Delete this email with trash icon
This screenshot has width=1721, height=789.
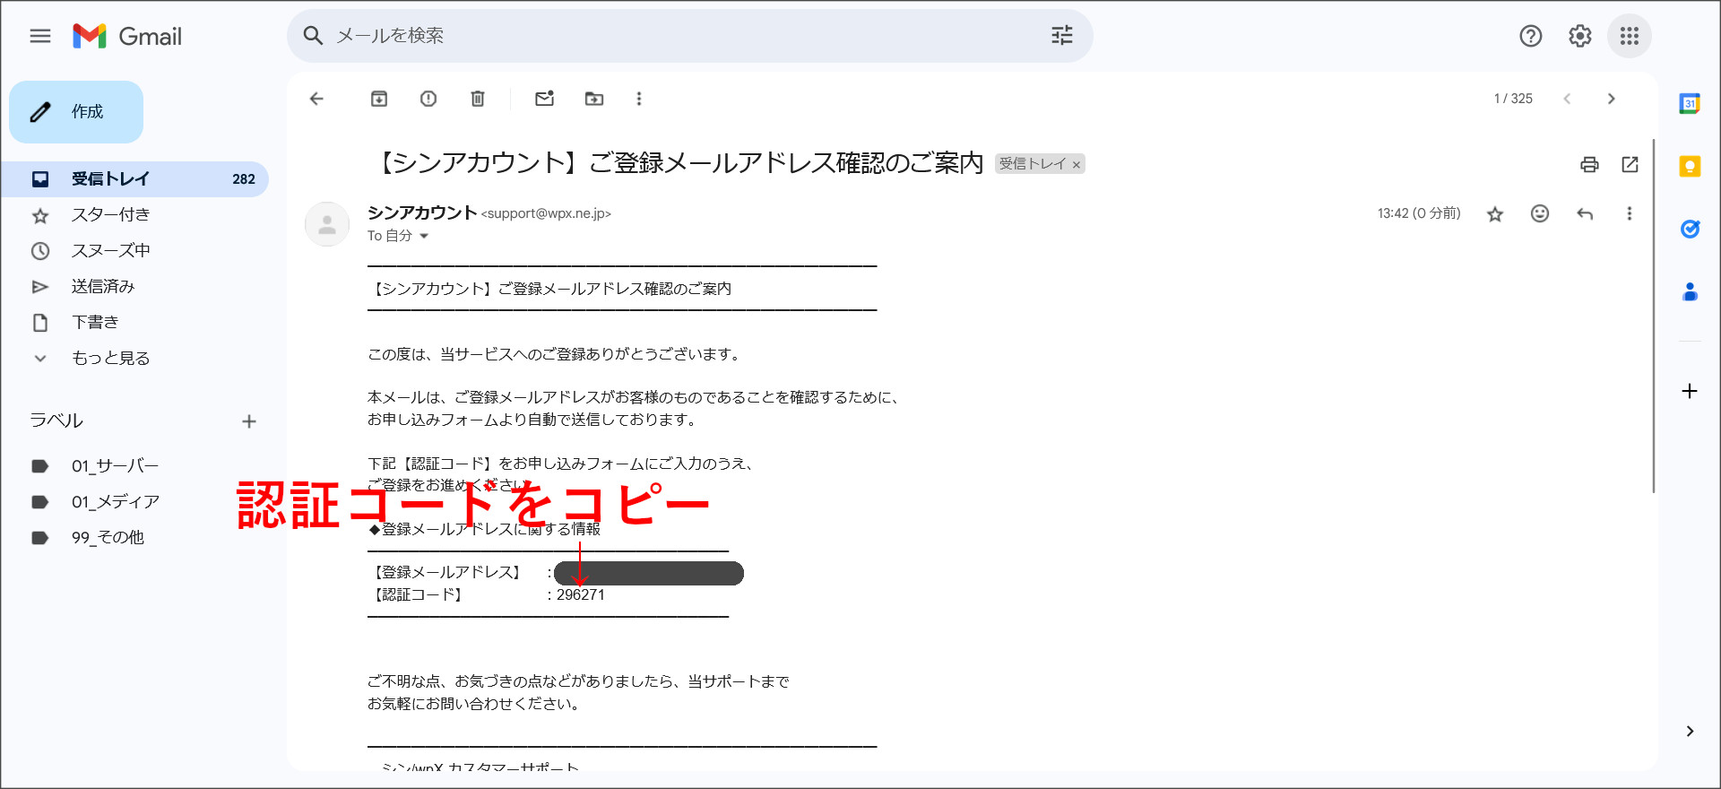pyautogui.click(x=478, y=99)
